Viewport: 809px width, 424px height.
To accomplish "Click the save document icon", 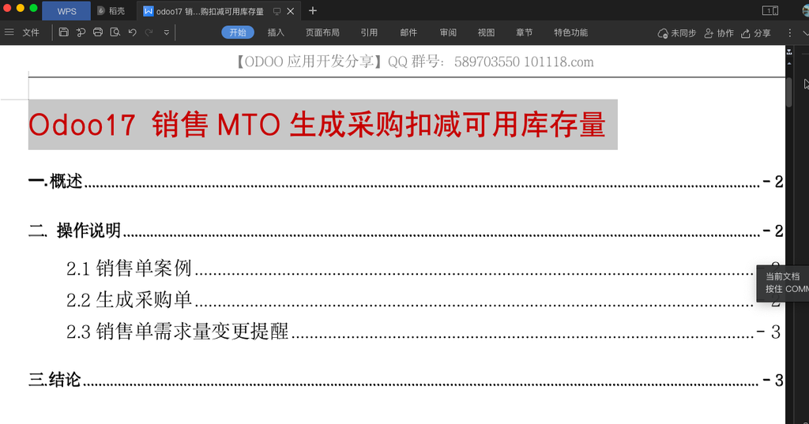I will click(x=63, y=32).
